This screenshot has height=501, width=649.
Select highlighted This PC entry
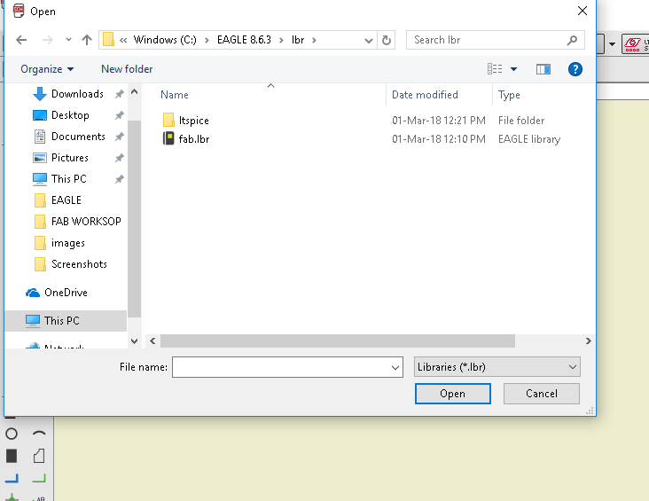(x=66, y=321)
